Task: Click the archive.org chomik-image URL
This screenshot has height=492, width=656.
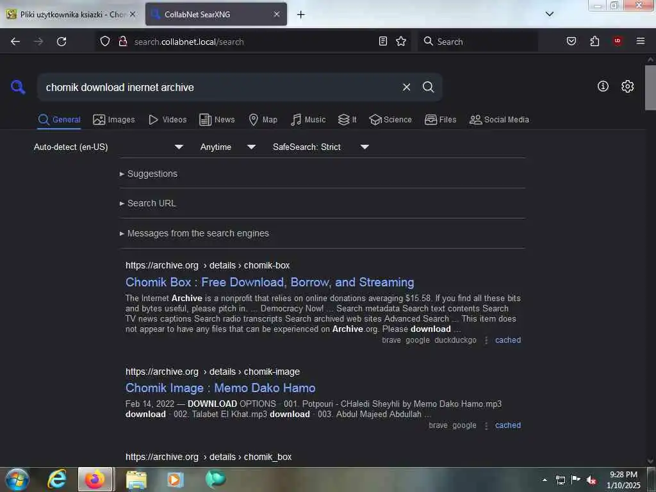Action: [x=213, y=372]
